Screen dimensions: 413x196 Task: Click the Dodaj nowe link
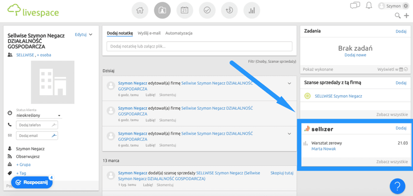pyautogui.click(x=355, y=55)
